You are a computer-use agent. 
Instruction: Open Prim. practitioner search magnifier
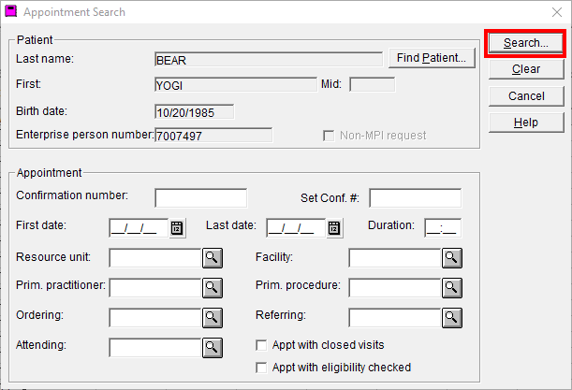pos(213,288)
